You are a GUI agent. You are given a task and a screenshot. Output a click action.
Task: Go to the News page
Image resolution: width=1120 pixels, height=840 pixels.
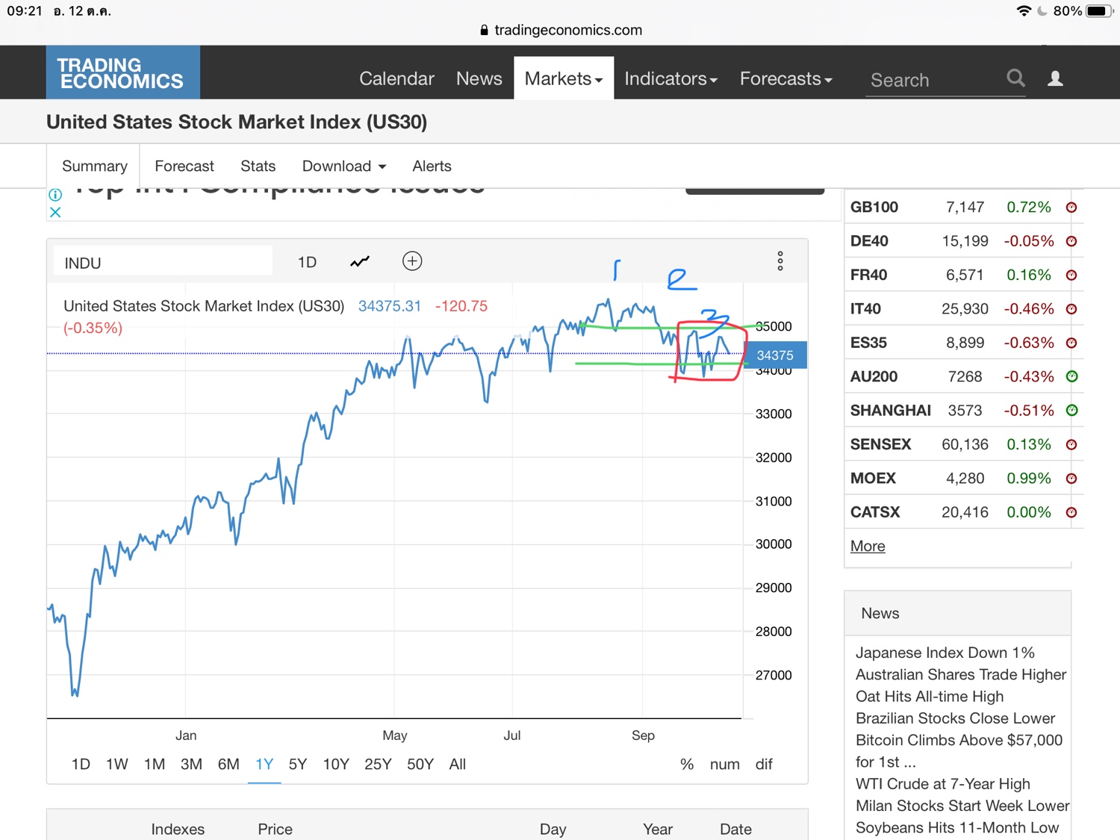point(479,78)
